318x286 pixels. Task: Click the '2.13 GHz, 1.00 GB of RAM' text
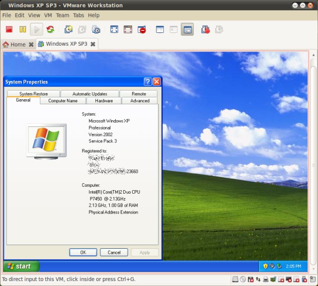pos(113,206)
